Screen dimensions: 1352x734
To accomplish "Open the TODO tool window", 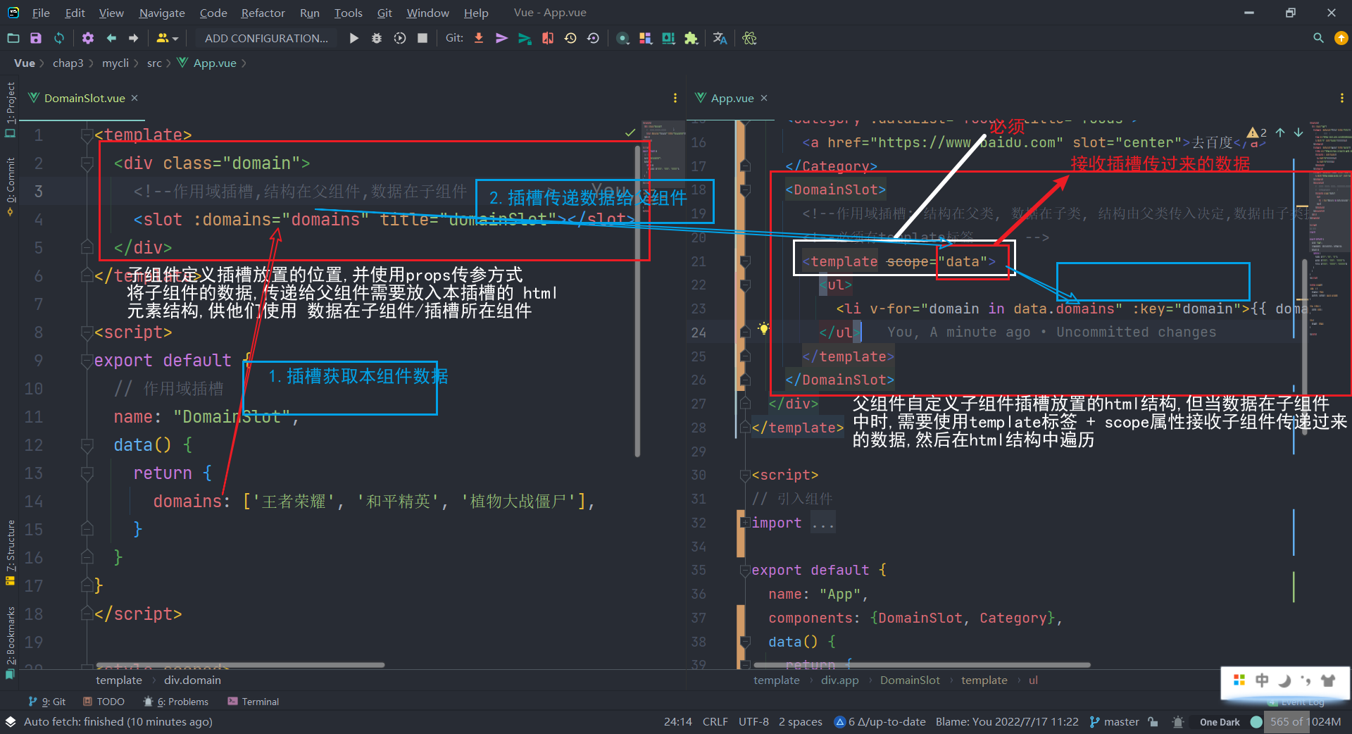I will 104,702.
